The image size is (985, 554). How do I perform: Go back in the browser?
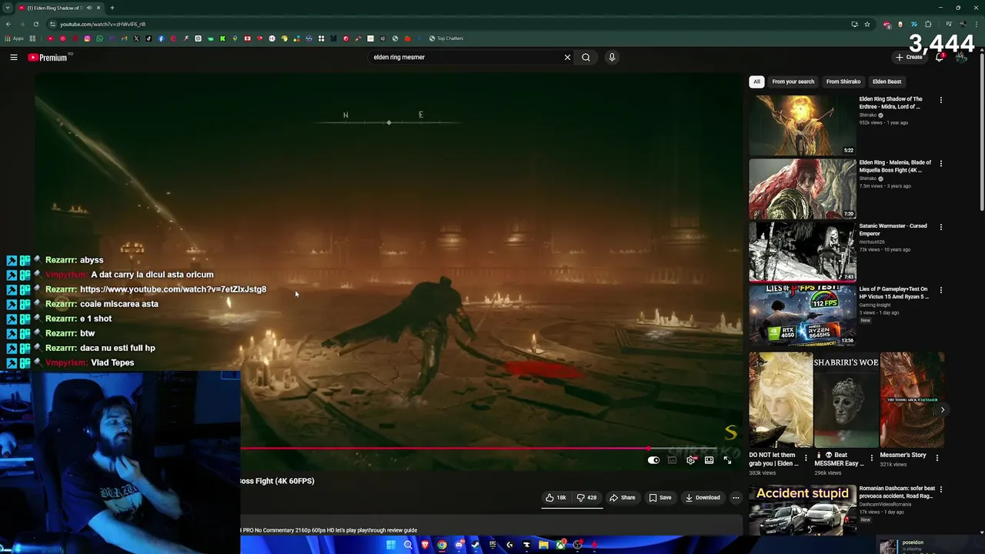[x=8, y=24]
